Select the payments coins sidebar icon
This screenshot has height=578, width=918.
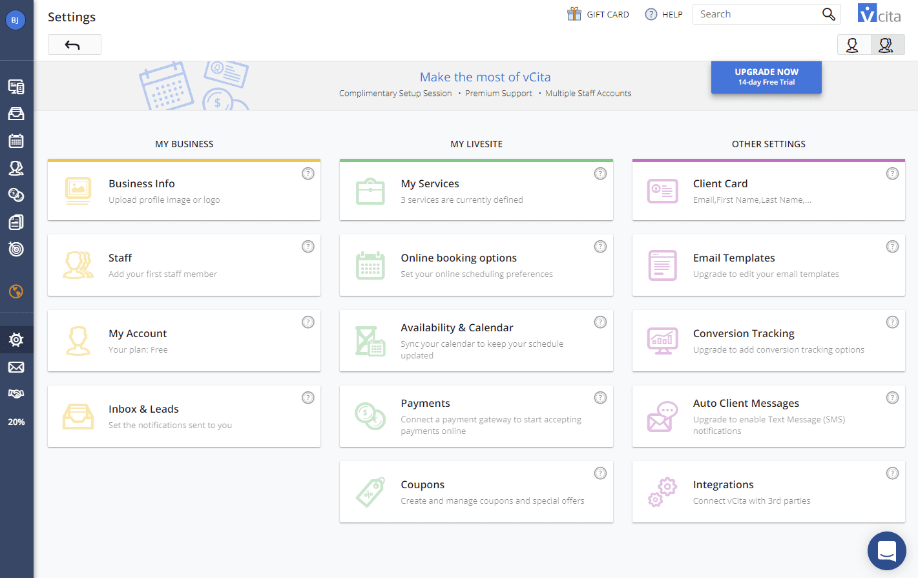[16, 195]
